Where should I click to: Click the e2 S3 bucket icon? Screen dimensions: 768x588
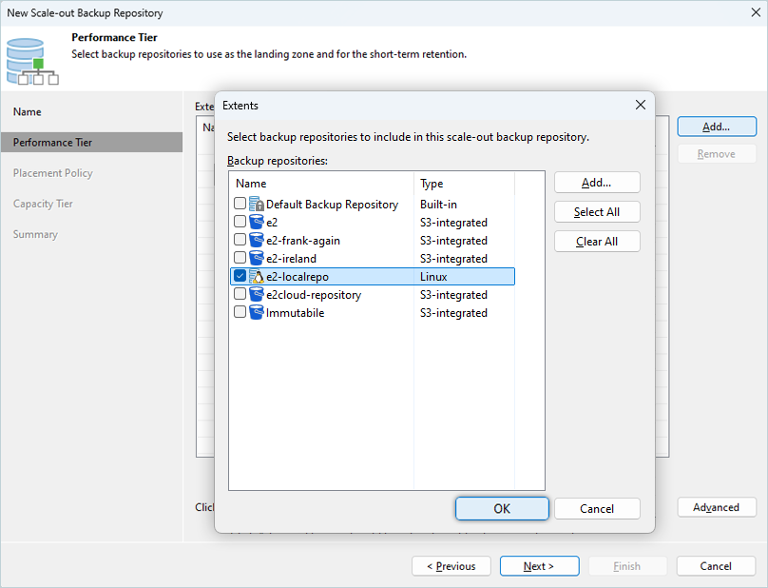257,223
